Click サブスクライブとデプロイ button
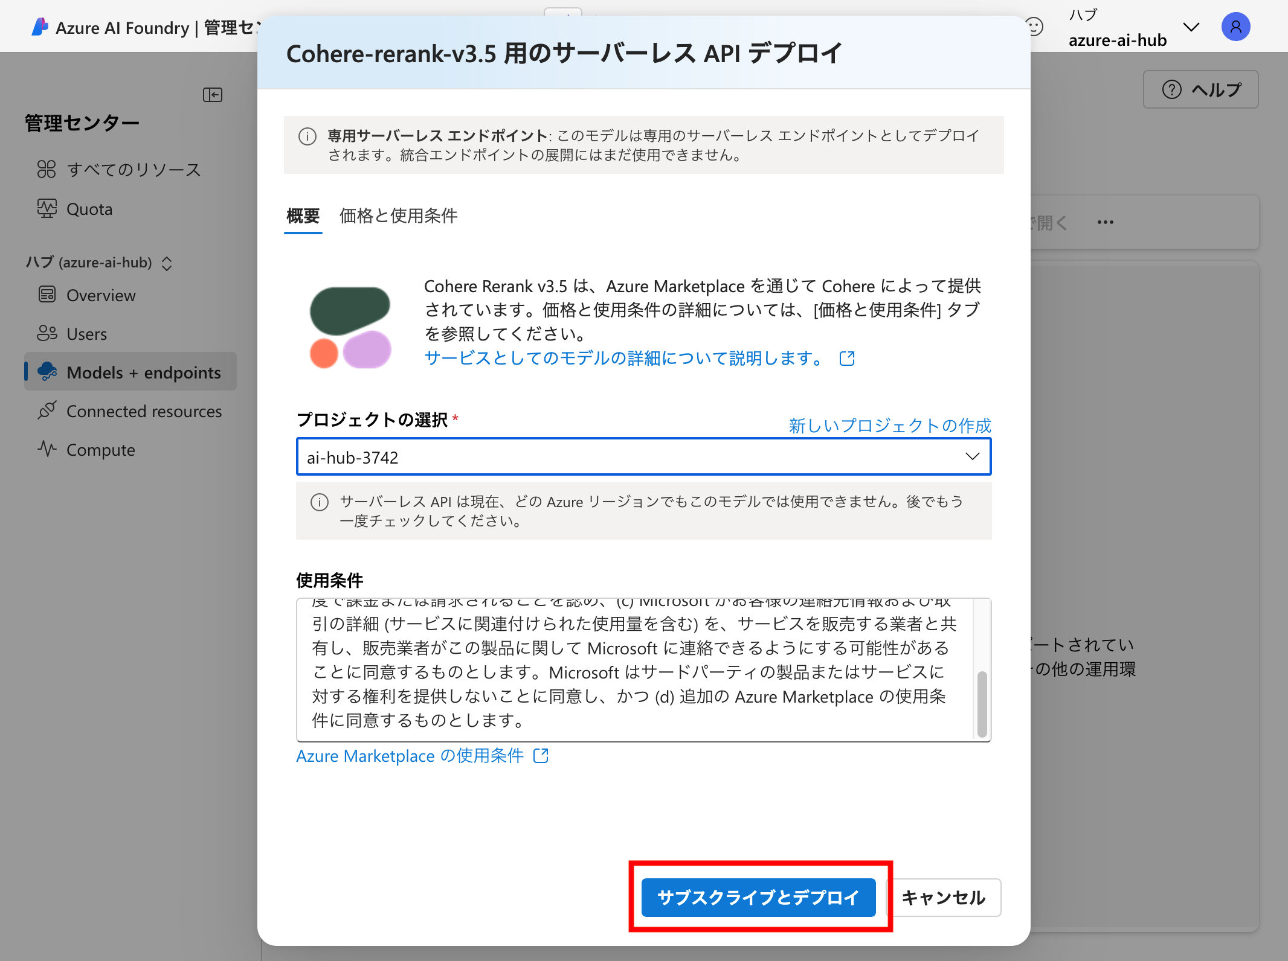 click(x=758, y=897)
